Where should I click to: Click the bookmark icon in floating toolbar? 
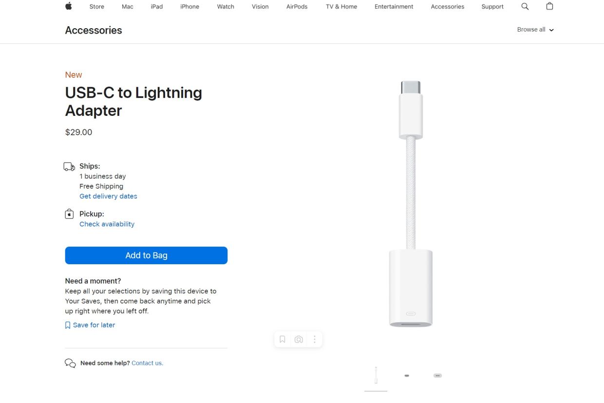click(x=283, y=339)
